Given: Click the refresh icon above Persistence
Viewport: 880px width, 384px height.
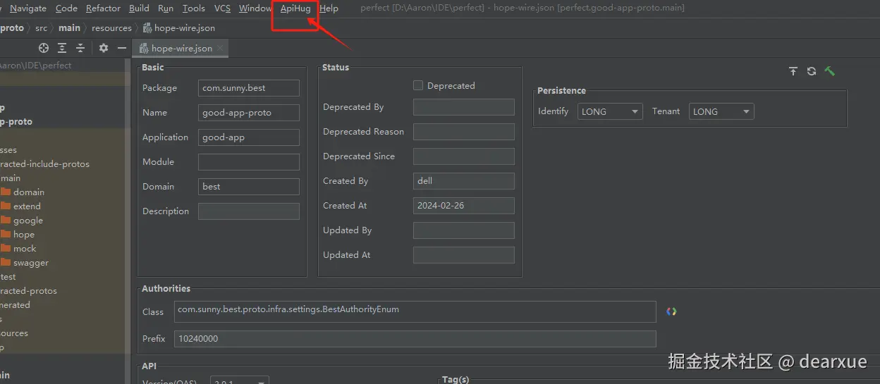Looking at the screenshot, I should pos(812,71).
